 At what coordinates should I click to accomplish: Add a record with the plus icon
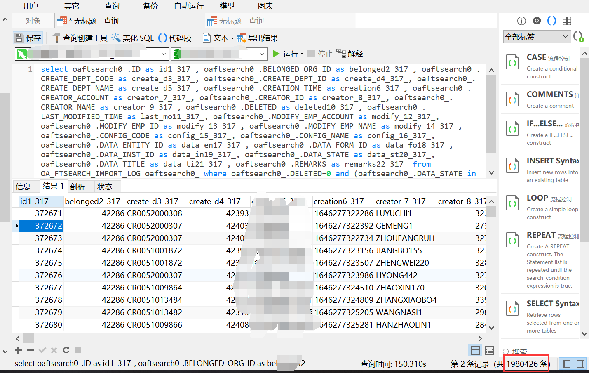click(x=18, y=350)
